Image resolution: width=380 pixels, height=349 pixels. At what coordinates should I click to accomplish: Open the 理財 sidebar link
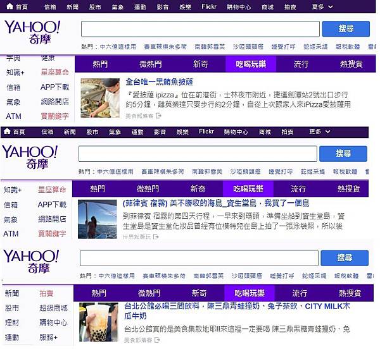pos(12,322)
